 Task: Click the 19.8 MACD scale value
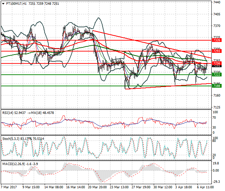[x=216, y=163]
